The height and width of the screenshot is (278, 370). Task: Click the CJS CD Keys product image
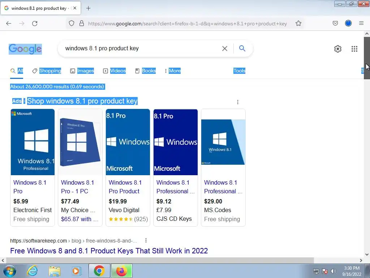[x=176, y=142]
